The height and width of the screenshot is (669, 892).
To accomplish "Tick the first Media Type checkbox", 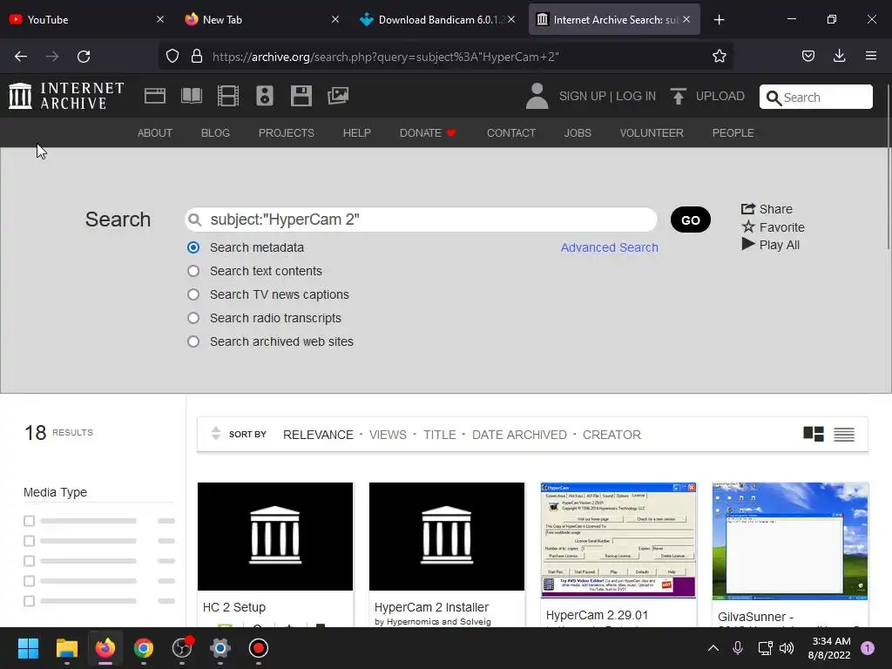I will coord(29,521).
